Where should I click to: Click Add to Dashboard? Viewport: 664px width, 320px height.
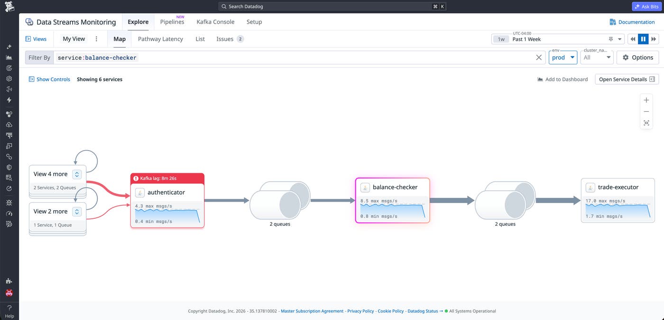pyautogui.click(x=563, y=80)
